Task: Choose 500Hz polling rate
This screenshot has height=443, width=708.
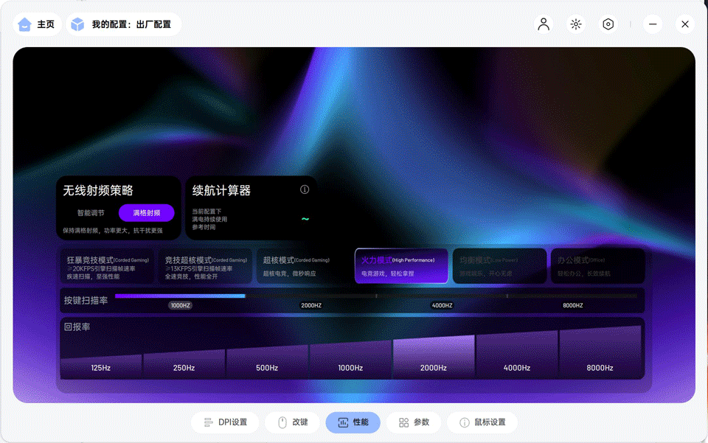Action: click(x=267, y=362)
